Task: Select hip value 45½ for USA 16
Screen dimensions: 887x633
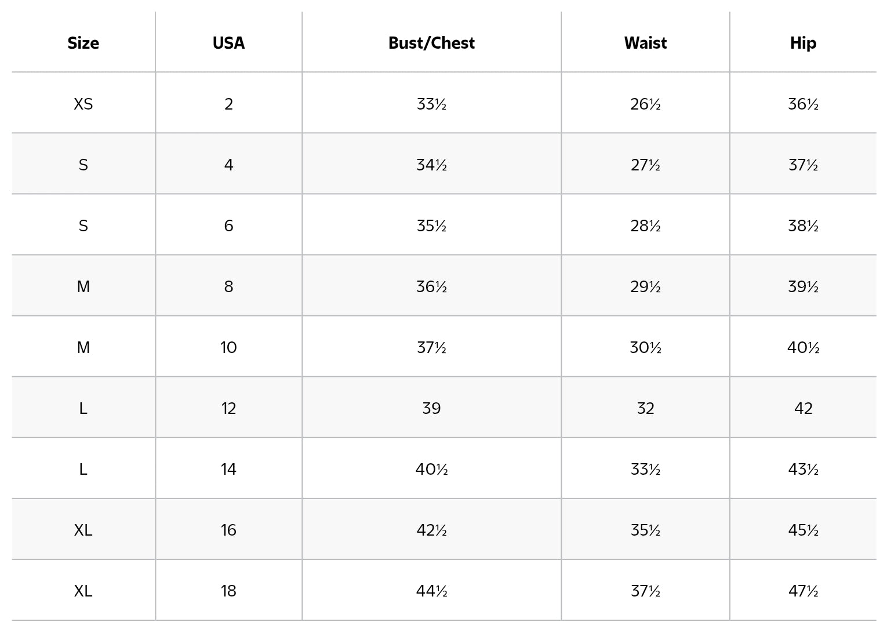Action: pos(803,530)
